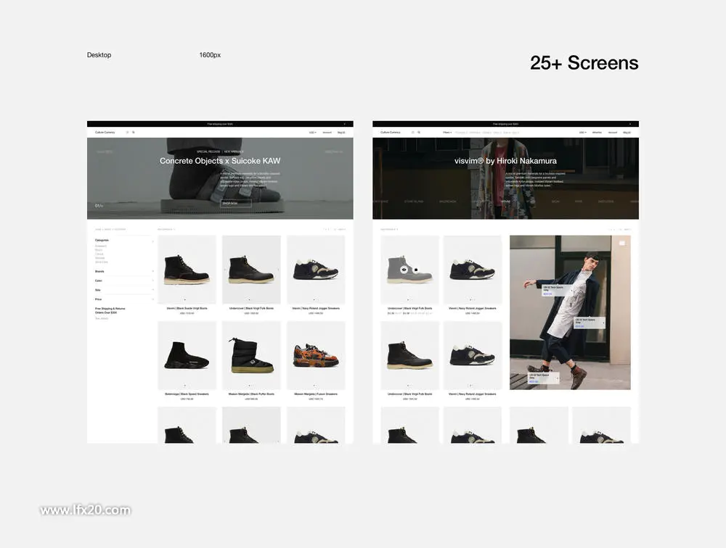The width and height of the screenshot is (726, 548).
Task: Open the Balenciaga Black Speed Sneakers product
Action: pos(187,355)
